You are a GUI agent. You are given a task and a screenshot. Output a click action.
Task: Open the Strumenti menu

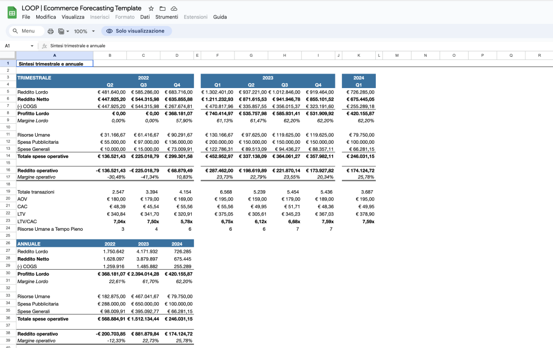click(166, 17)
